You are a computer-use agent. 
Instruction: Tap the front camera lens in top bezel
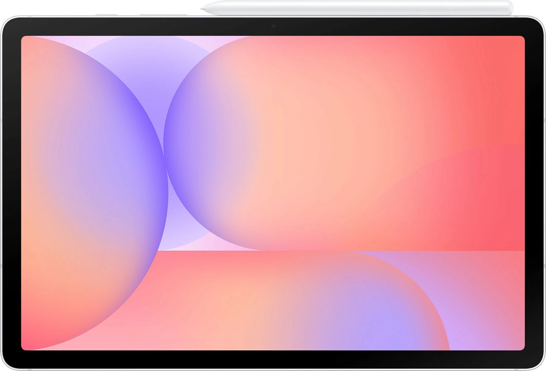[x=273, y=25]
